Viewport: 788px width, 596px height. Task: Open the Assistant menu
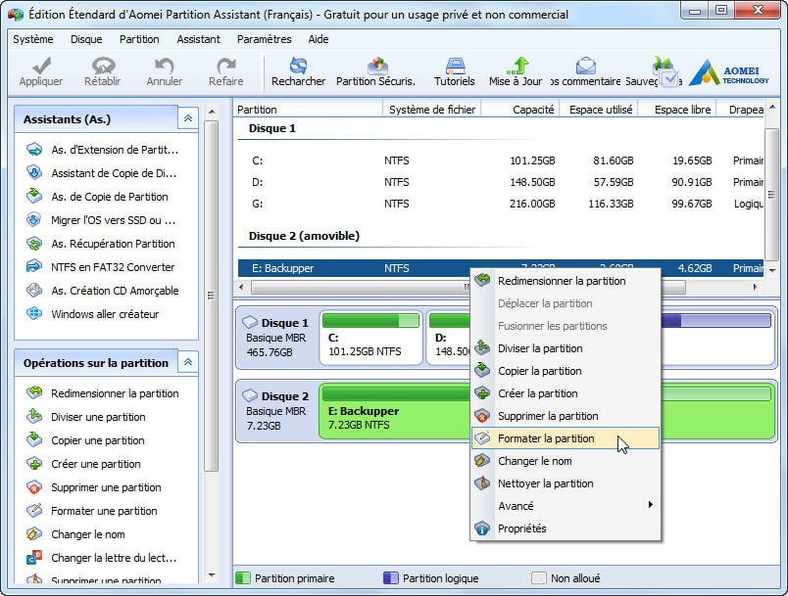point(199,39)
